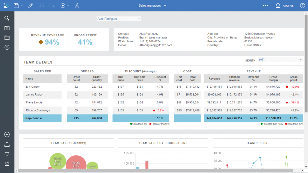Viewport: 308px width, 173px height.
Task: Open the More options ellipsis menu
Action: (265, 5)
